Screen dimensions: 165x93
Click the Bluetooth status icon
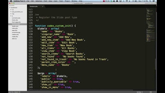124,1
